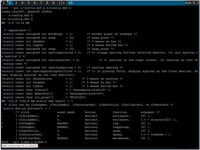Click the ClkStatusText 'spawn' termcmd line
Image resolution: width=200 pixels, height=150 pixels.
(94, 135)
